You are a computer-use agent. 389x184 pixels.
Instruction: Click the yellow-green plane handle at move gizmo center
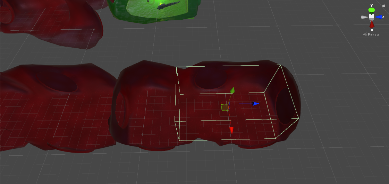[x=225, y=107]
